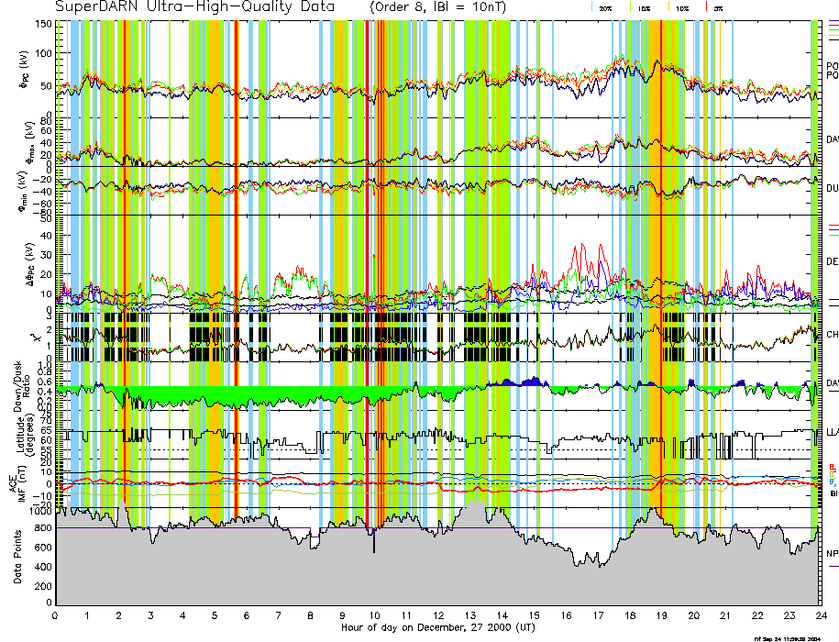This screenshot has height=642, width=839.
Task: Click the 15% green legend swatch
Action: (632, 6)
